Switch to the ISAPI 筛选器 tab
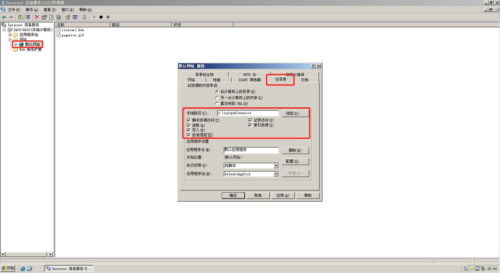Image resolution: width=500 pixels, height=273 pixels. pyautogui.click(x=250, y=80)
